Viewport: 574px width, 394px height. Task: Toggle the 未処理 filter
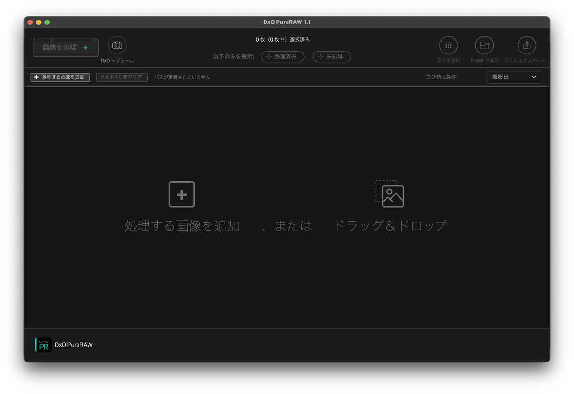coord(331,56)
